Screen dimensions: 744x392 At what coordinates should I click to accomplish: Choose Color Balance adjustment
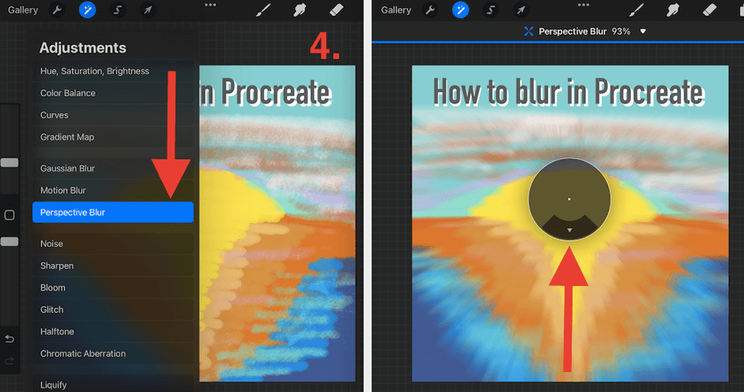pos(113,93)
